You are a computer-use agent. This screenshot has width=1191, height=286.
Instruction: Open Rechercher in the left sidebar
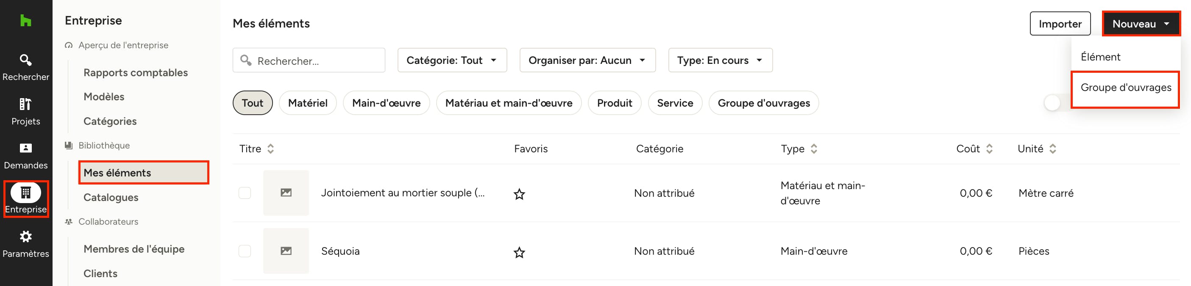tap(26, 67)
